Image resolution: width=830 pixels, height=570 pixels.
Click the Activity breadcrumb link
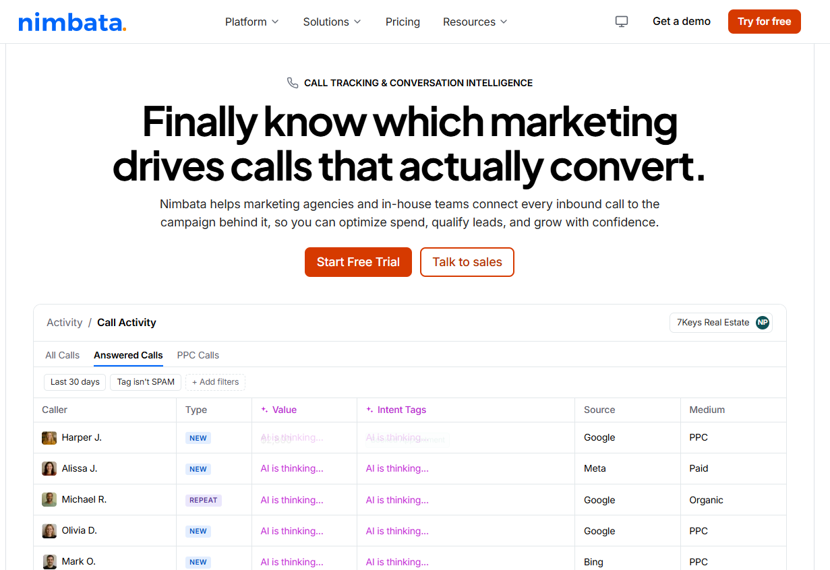pos(64,323)
